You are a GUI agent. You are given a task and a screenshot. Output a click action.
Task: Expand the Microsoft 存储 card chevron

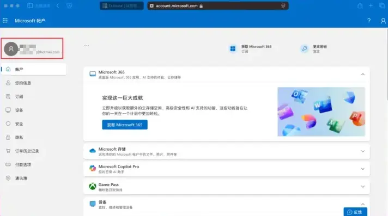(363, 151)
